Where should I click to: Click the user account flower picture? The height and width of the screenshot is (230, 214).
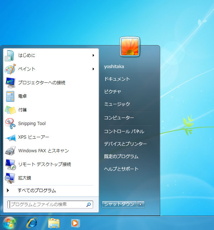[x=130, y=47]
